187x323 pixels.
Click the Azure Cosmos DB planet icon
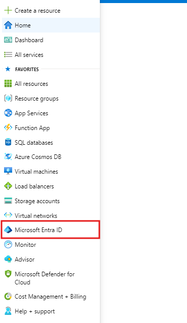coord(8,157)
